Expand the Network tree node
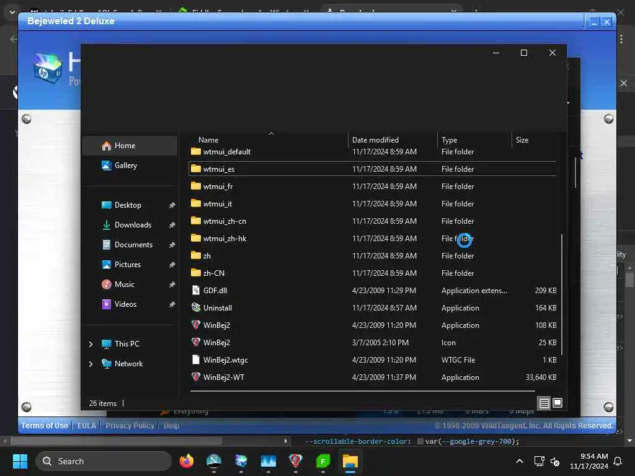Image resolution: width=635 pixels, height=476 pixels. click(91, 364)
